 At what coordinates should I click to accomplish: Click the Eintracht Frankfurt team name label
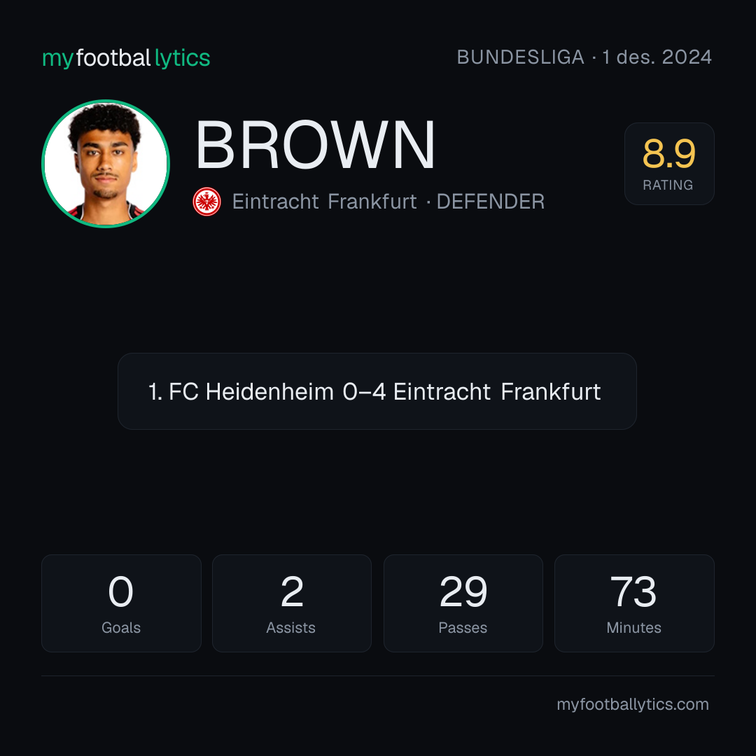(x=325, y=202)
